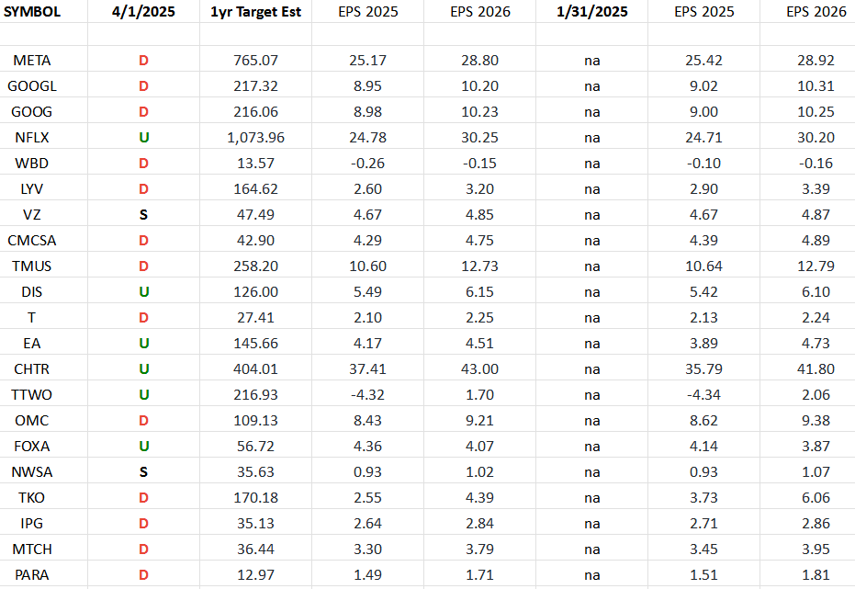Click META EPS value 28.92
855x589 pixels.
[x=816, y=60]
